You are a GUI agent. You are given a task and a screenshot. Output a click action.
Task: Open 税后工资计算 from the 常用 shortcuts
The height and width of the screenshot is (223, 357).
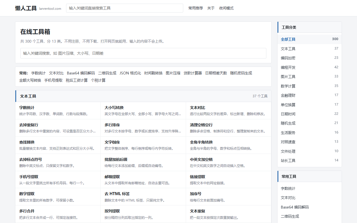pos(77,80)
